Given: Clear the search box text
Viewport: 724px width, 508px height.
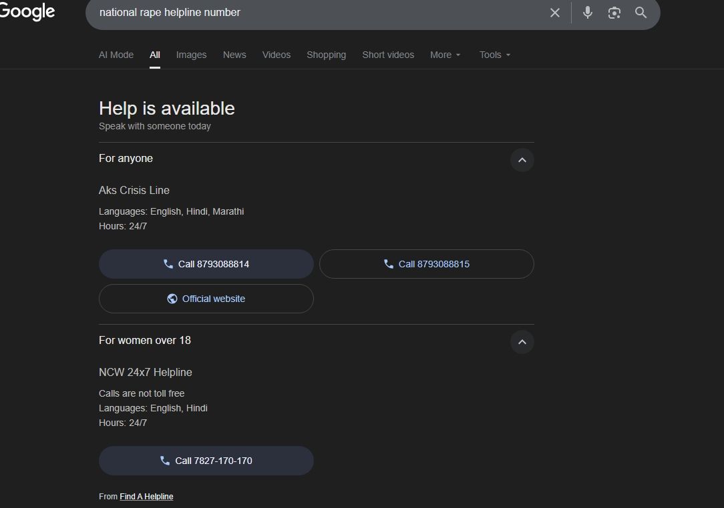Looking at the screenshot, I should 554,13.
